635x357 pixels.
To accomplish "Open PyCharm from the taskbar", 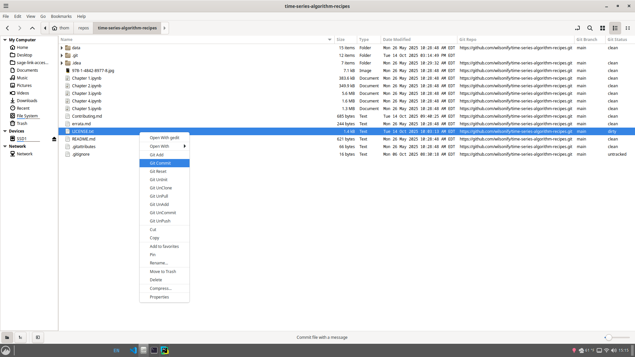I will 164,350.
